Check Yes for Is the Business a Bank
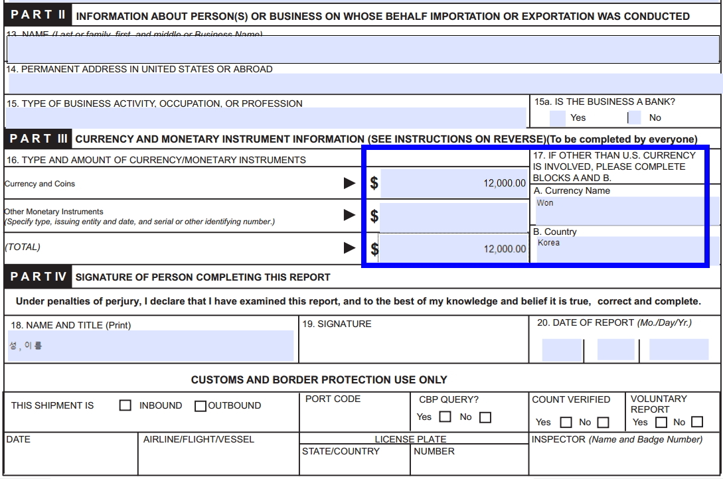Image resolution: width=723 pixels, height=479 pixels. (x=558, y=118)
